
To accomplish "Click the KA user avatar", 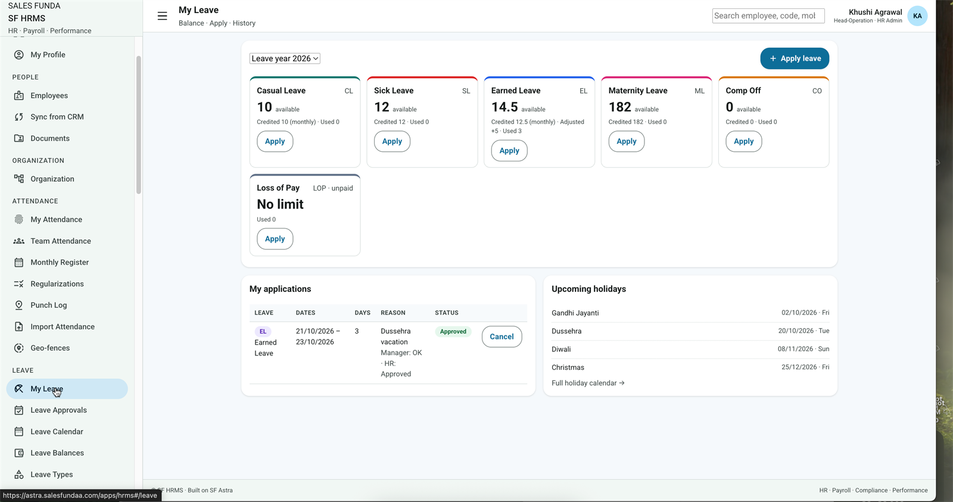I will click(917, 16).
